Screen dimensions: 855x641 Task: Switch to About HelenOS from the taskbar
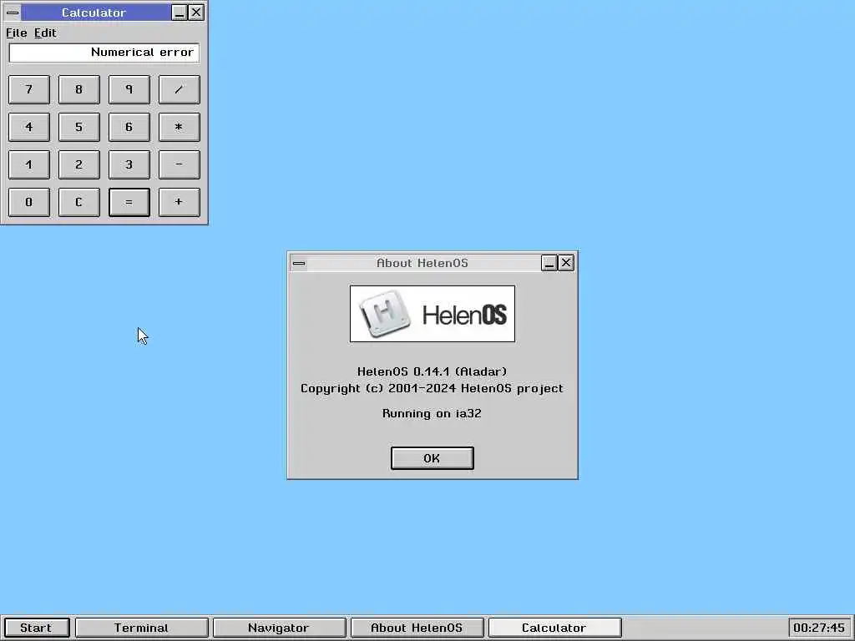[417, 628]
